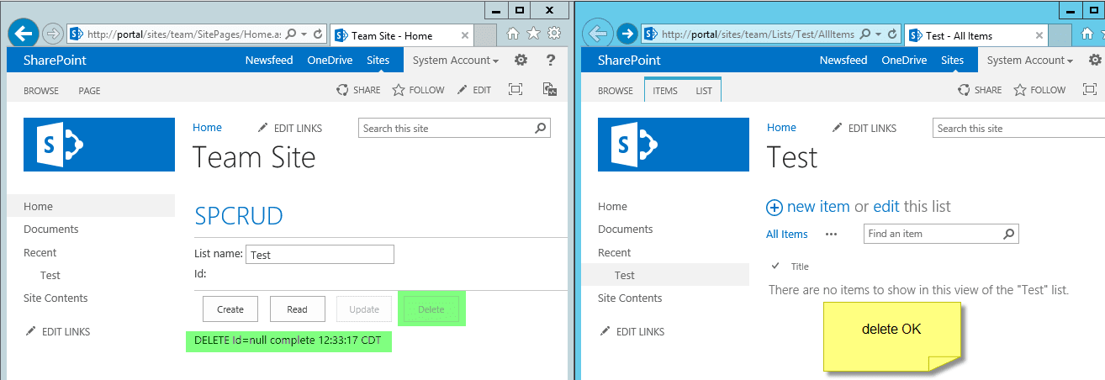Open SharePoint settings gear in Team Site window

click(x=521, y=61)
